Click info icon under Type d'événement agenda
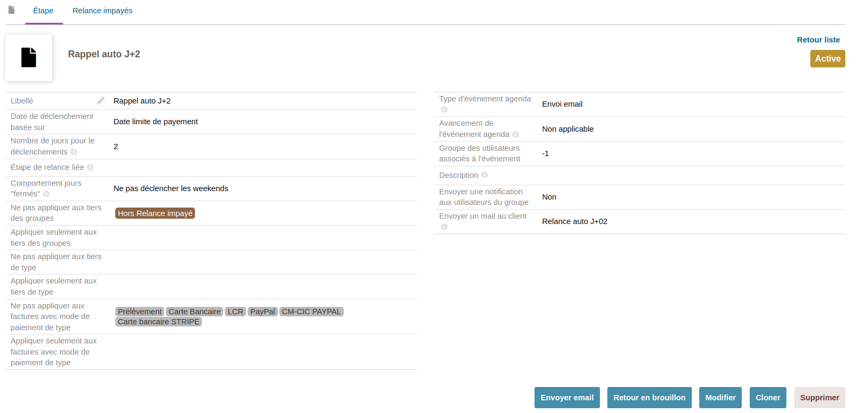This screenshot has width=856, height=413. tap(444, 109)
